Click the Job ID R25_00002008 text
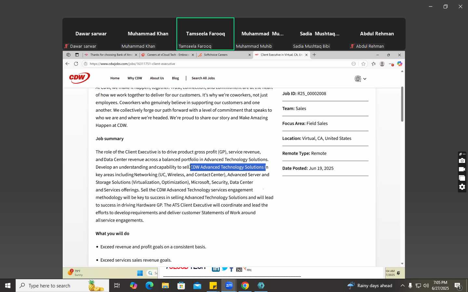 coord(304,94)
